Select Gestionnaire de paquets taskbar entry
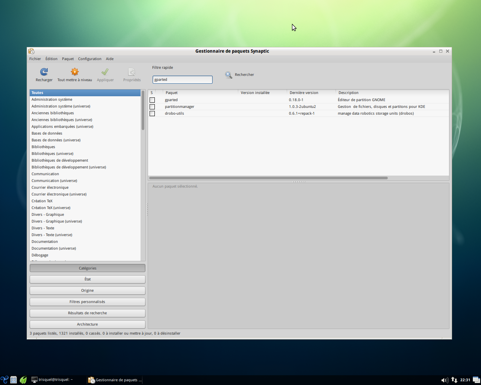The height and width of the screenshot is (385, 481). (x=115, y=380)
